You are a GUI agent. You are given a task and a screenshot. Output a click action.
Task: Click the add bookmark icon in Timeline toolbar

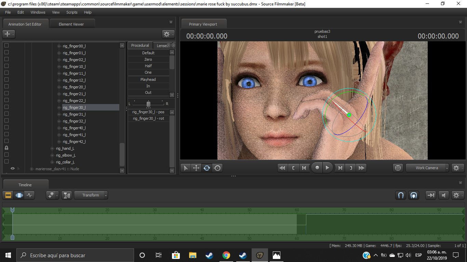[x=52, y=195]
